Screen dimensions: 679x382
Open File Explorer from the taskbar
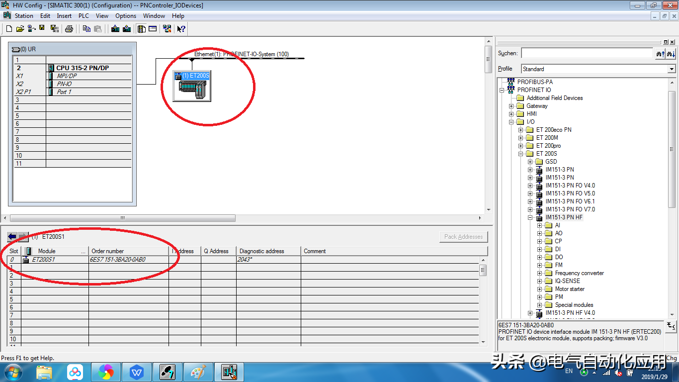pyautogui.click(x=44, y=372)
